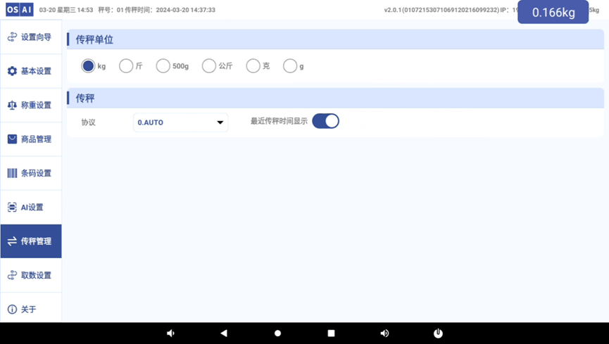The width and height of the screenshot is (609, 344).
Task: Open the 关于 about page
Action: coord(30,310)
